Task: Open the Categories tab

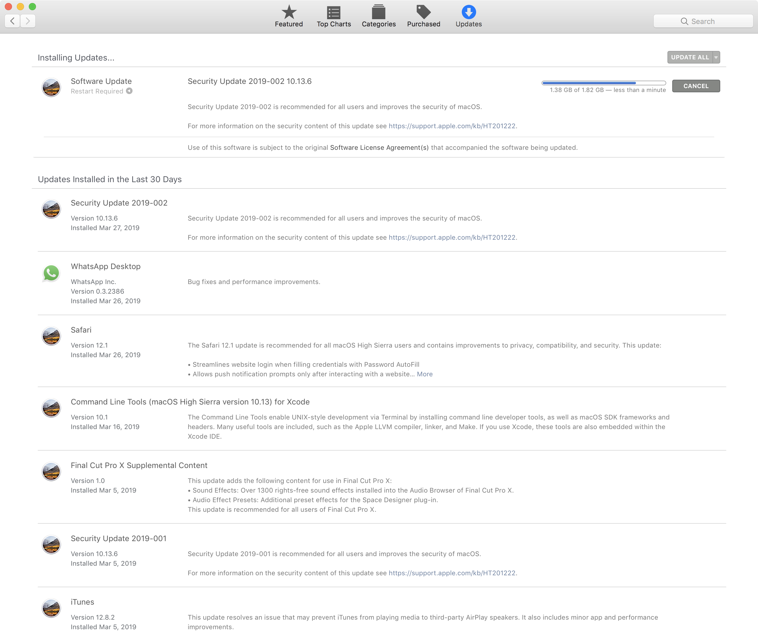Action: coord(379,16)
